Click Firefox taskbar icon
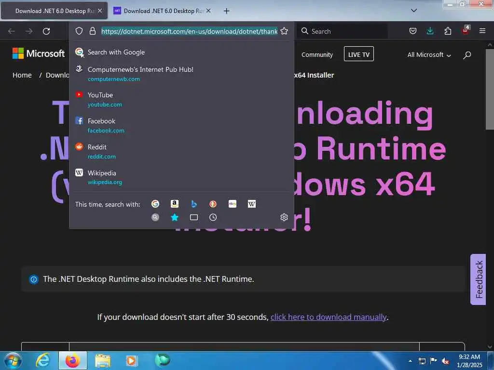The image size is (494, 370). click(x=73, y=360)
